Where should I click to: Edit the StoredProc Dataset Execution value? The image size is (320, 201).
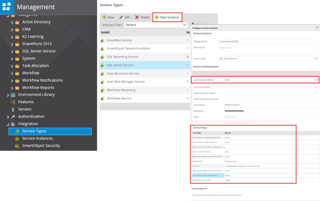(x=272, y=137)
